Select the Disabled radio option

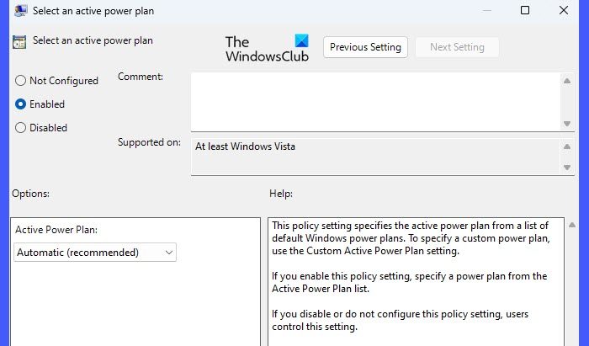[21, 128]
